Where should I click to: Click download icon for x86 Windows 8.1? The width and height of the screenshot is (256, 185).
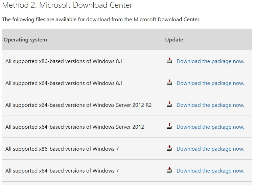[169, 61]
